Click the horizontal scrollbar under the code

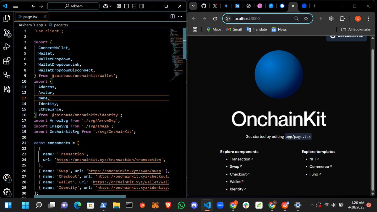pyautogui.click(x=80, y=197)
